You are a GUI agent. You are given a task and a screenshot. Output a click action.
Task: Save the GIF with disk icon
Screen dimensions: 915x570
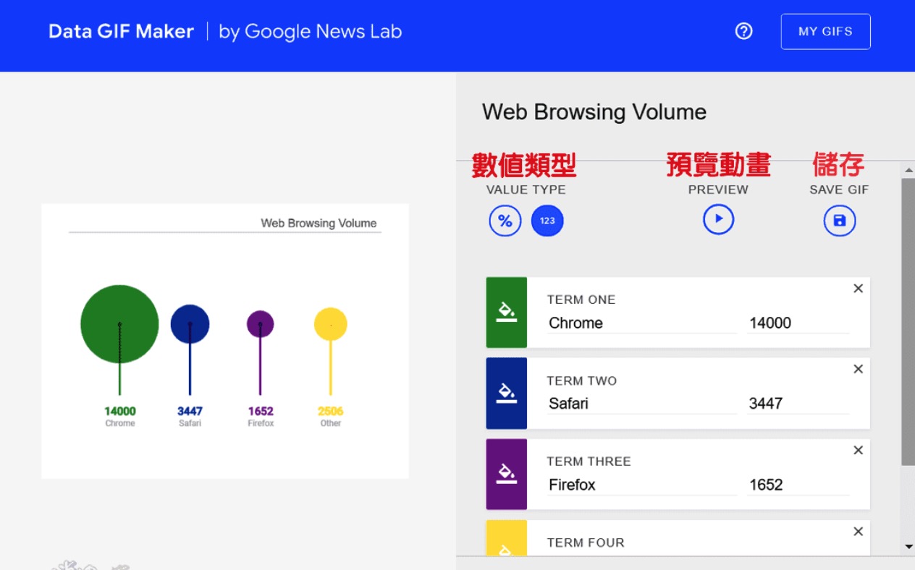tap(839, 221)
